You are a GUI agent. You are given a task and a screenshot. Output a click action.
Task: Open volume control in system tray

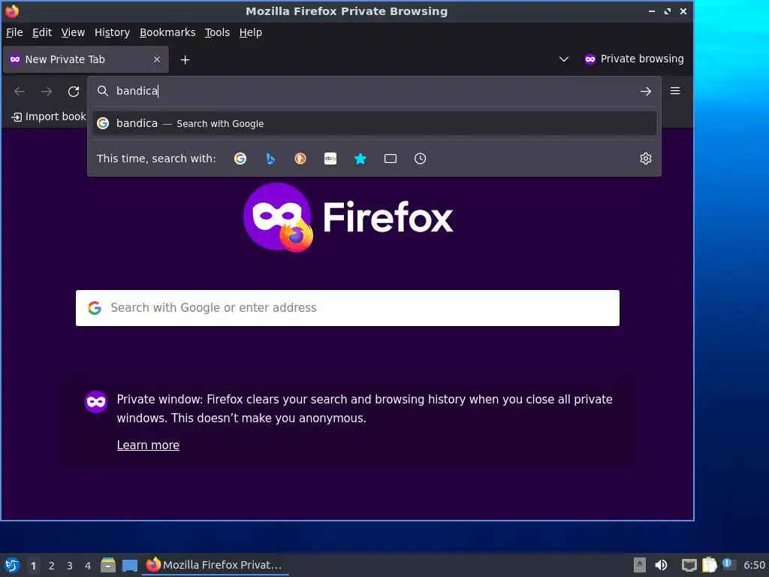click(661, 565)
